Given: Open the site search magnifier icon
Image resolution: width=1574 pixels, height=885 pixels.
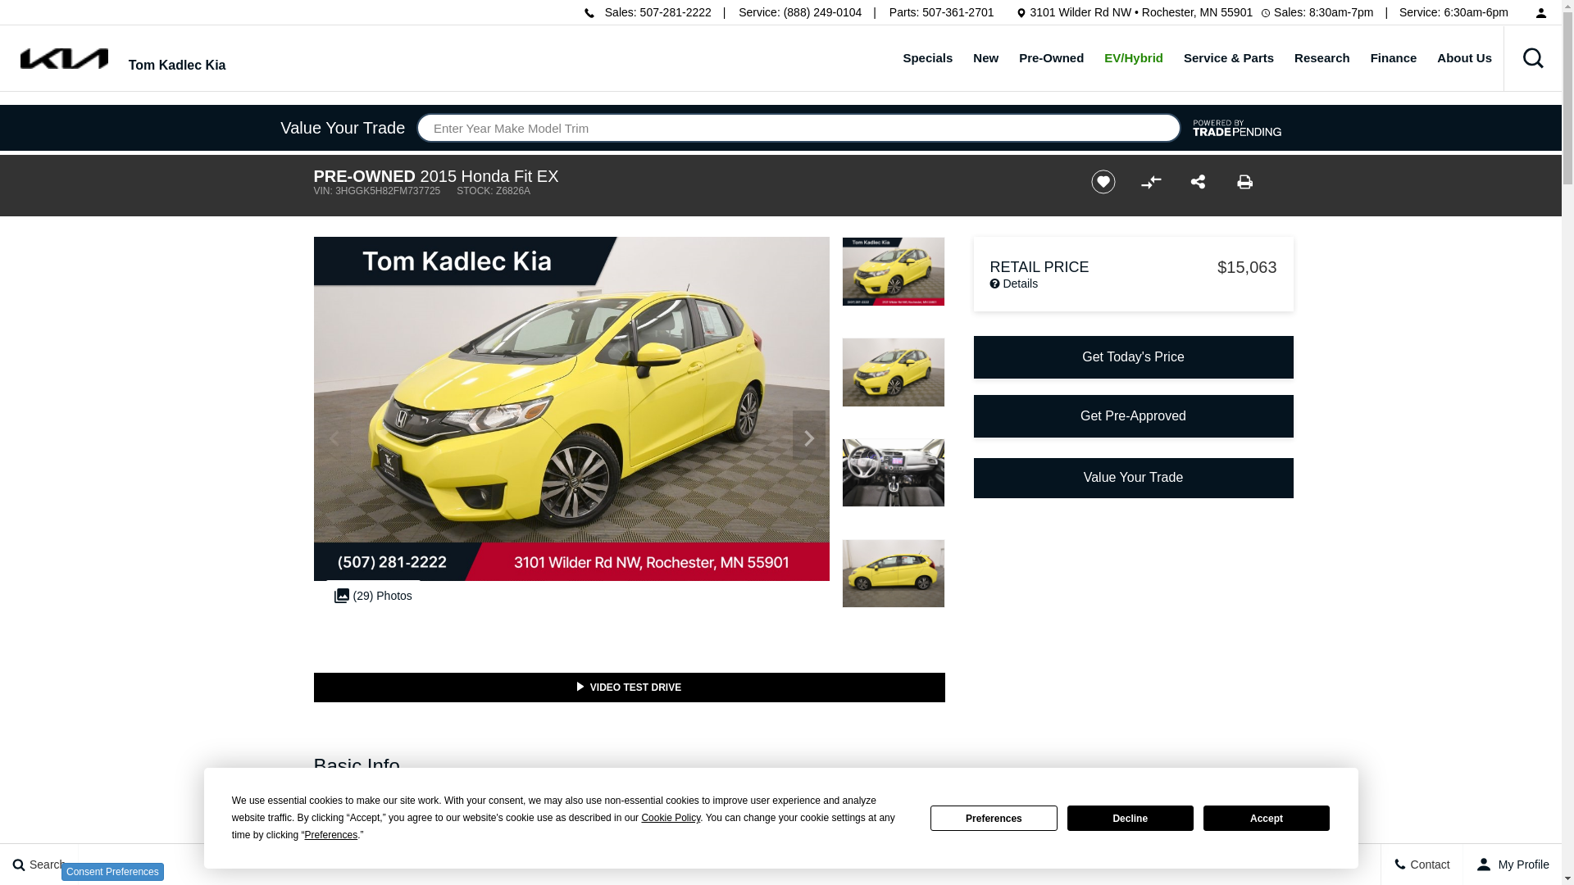Looking at the screenshot, I should 1532,58.
